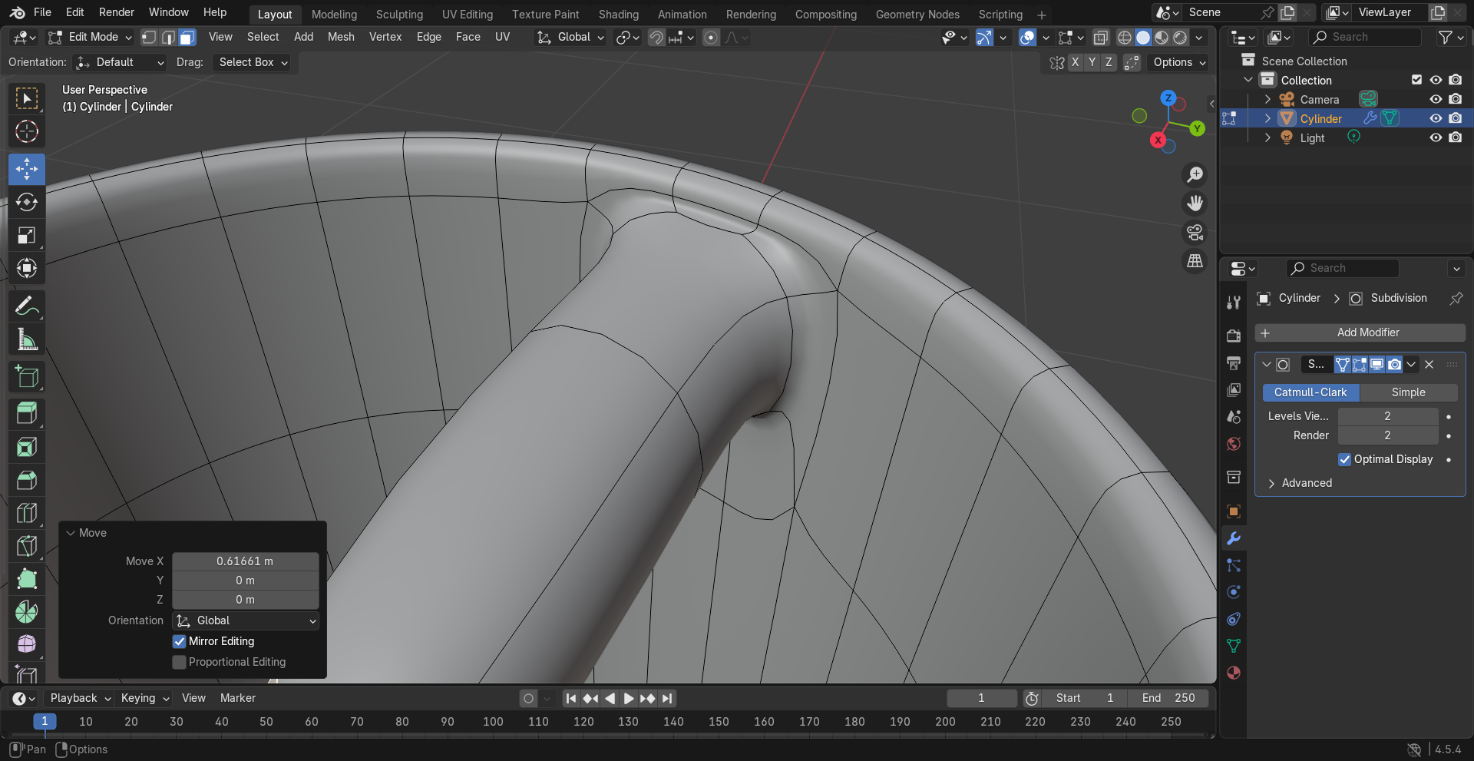Enable Proportional Editing checkbox in Move panel
The width and height of the screenshot is (1474, 761).
180,662
